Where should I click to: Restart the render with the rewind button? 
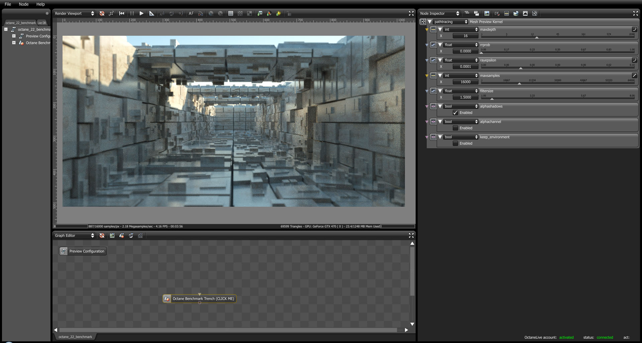pyautogui.click(x=122, y=13)
